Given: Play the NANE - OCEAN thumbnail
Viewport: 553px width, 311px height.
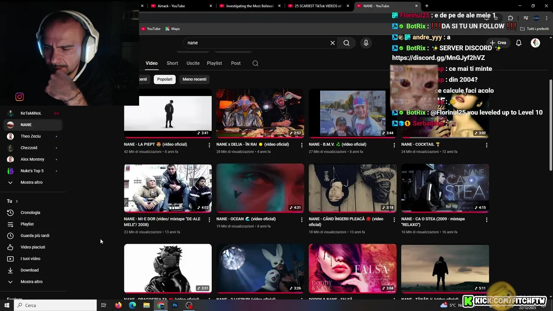Looking at the screenshot, I should 260,188.
